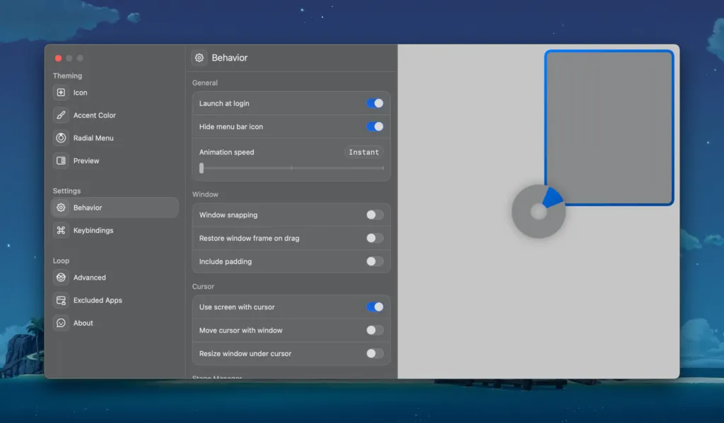
Task: Toggle Resize window under cursor
Action: [375, 353]
